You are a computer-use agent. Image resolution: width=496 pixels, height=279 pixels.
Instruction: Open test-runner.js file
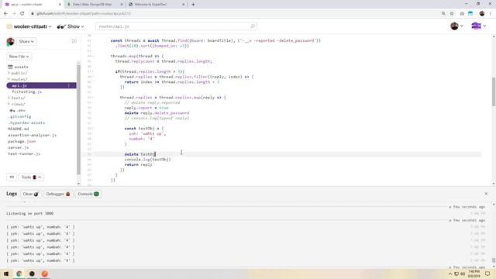point(24,153)
